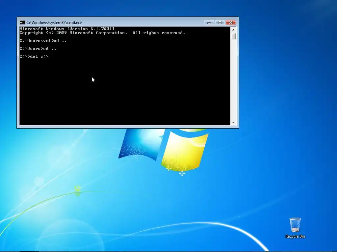Click the Microsoft Windows version line

[67, 29]
